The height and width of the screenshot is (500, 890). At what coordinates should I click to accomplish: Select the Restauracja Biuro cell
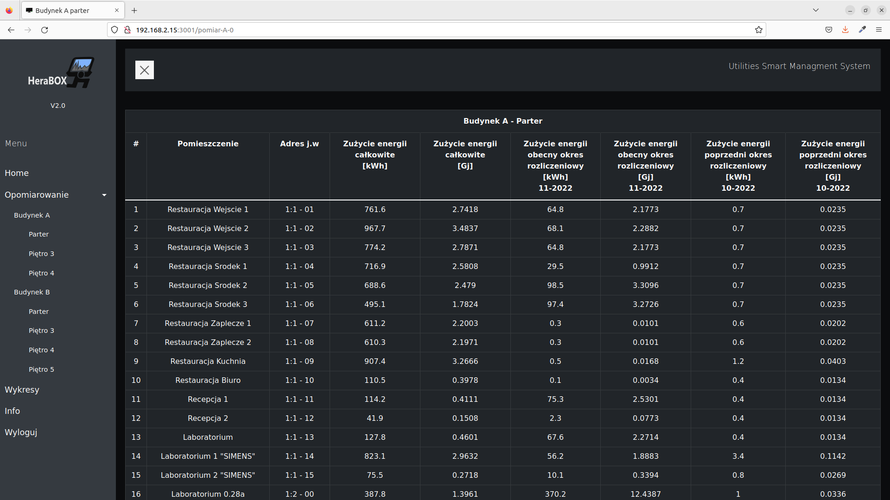pos(208,380)
